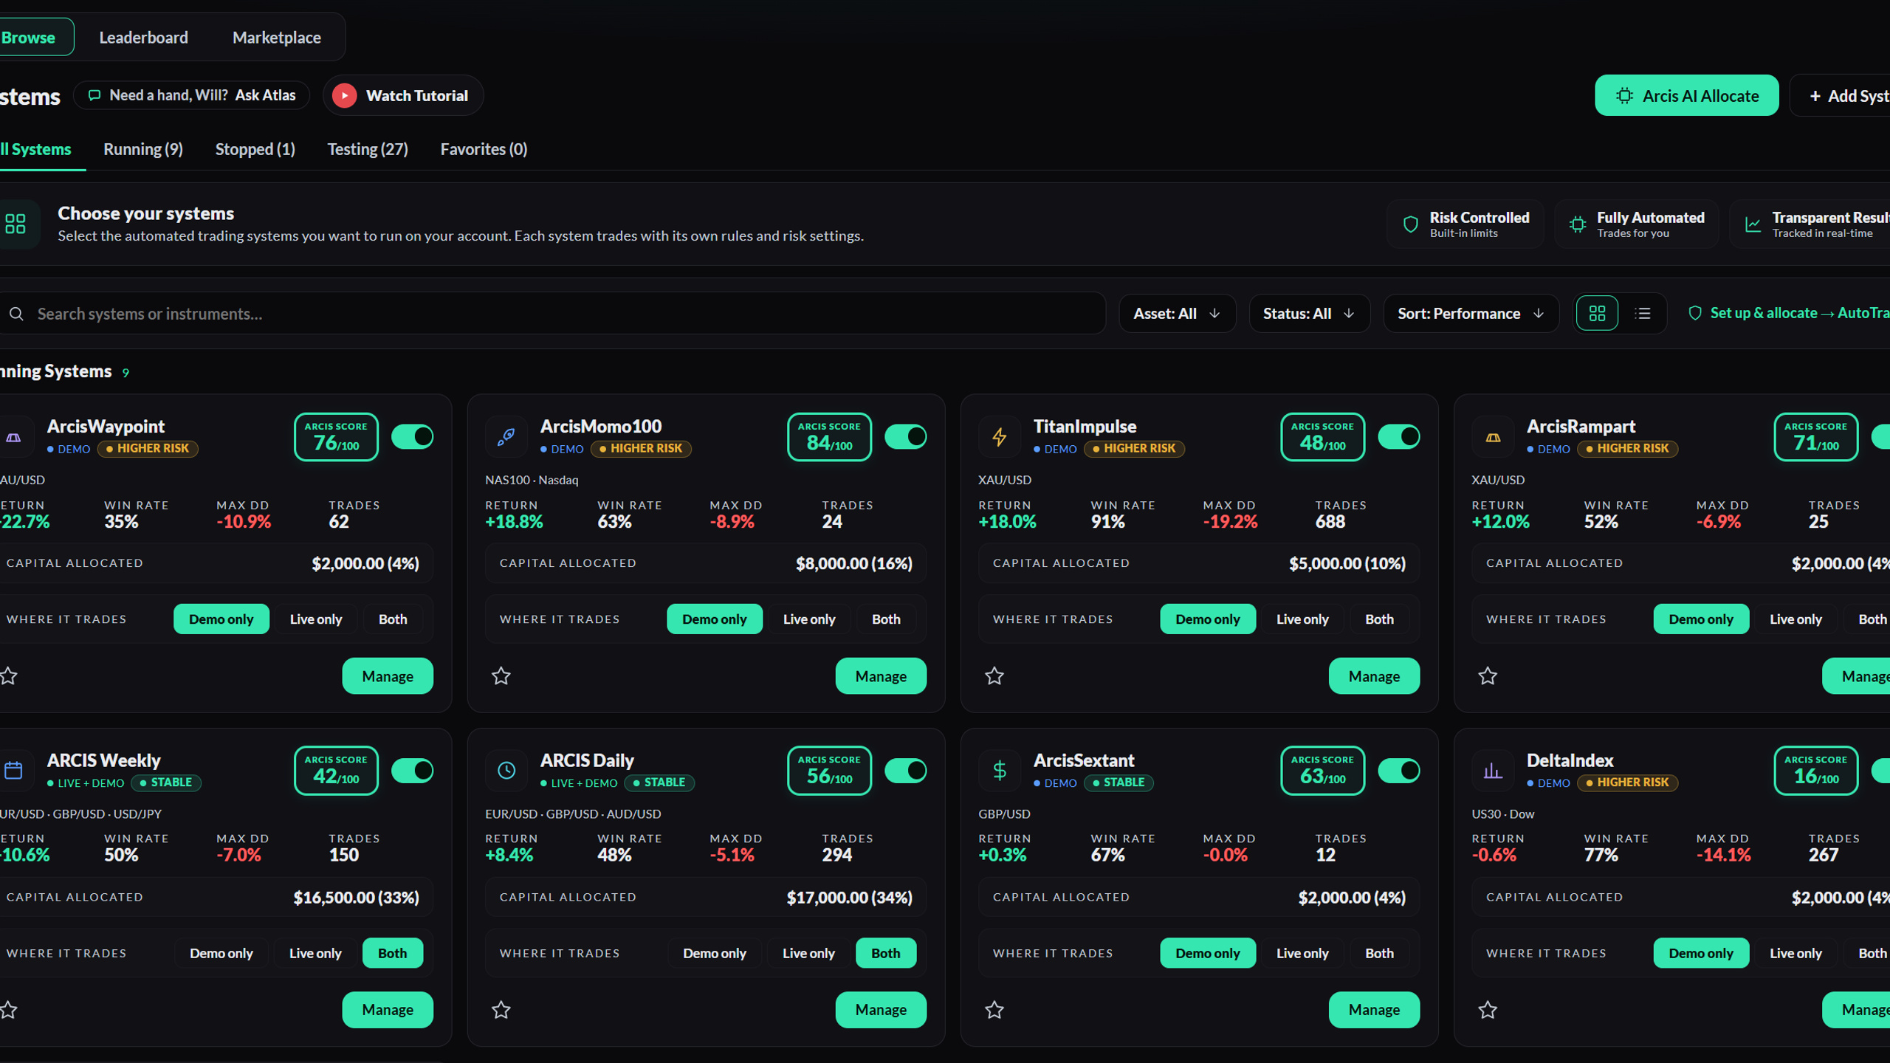Open Set up & allocate AutoTrade link

point(1790,313)
